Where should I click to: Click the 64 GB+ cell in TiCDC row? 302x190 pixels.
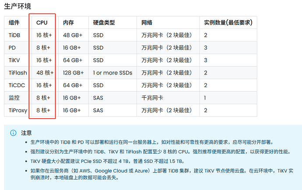(x=73, y=85)
